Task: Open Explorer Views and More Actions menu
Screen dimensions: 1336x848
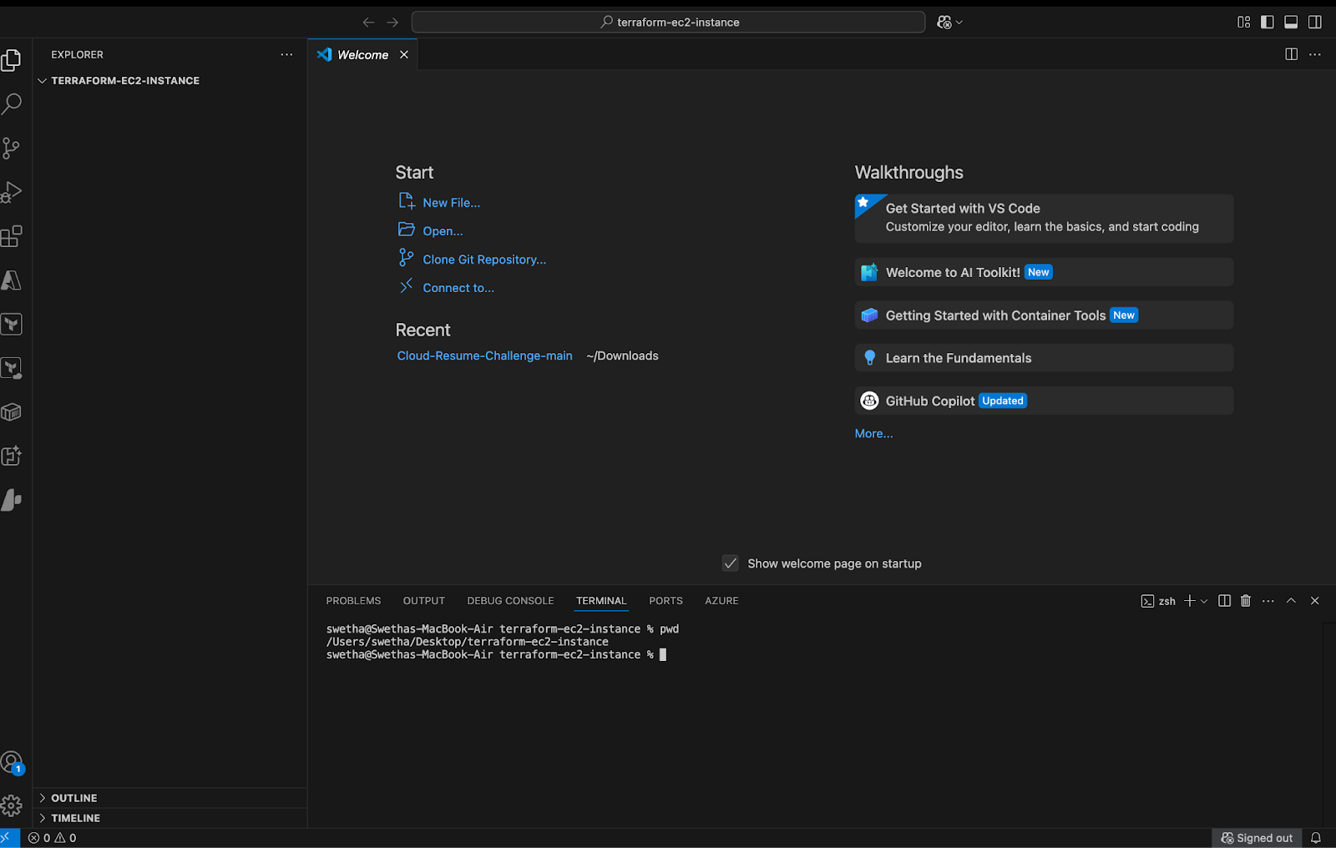Action: 286,54
